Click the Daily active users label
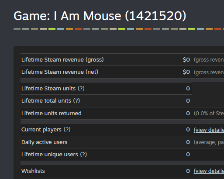The width and height of the screenshot is (224, 179). (44, 142)
